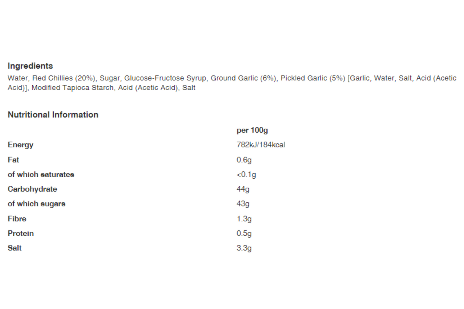
Task: Click the 44g carbohydrate value
Action: (243, 189)
